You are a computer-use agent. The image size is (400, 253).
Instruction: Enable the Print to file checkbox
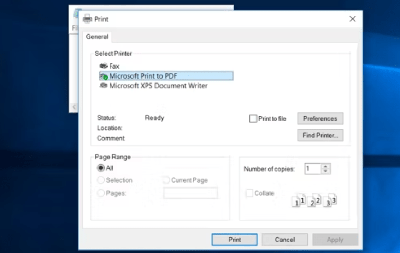pos(253,119)
